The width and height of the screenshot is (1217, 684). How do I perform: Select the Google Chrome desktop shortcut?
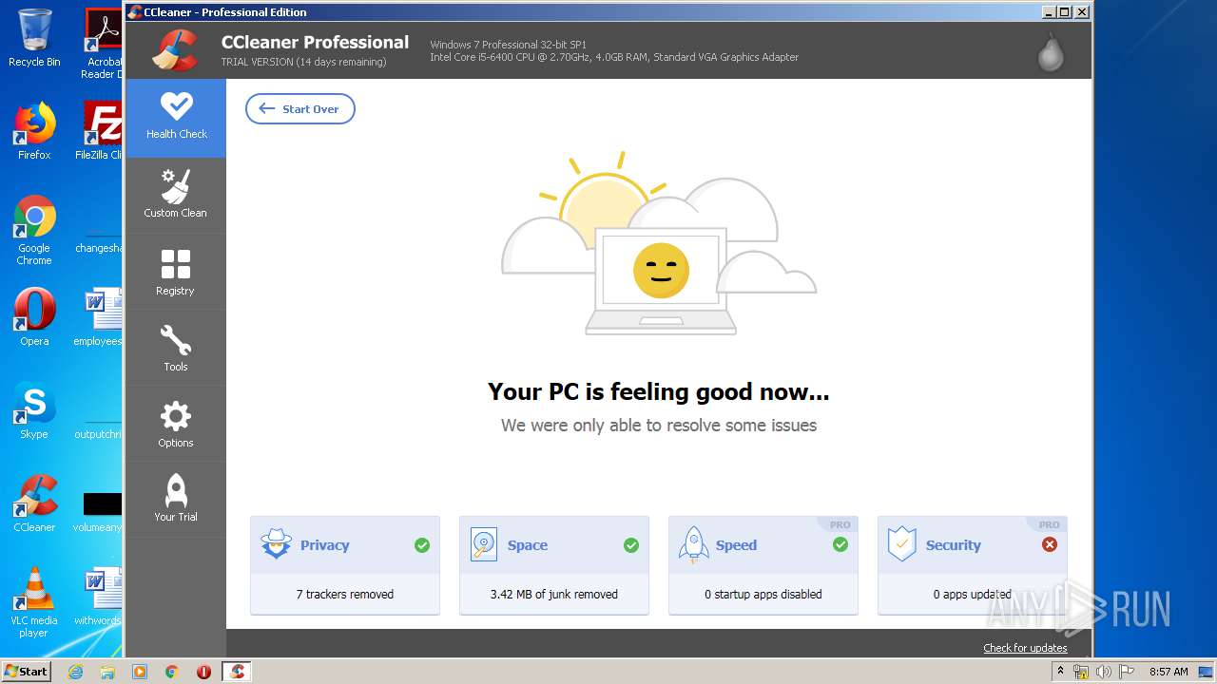[34, 231]
